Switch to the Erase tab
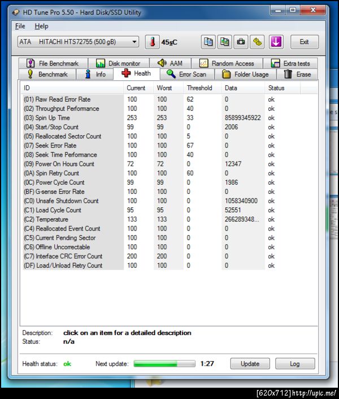This screenshot has width=339, height=399. (297, 74)
